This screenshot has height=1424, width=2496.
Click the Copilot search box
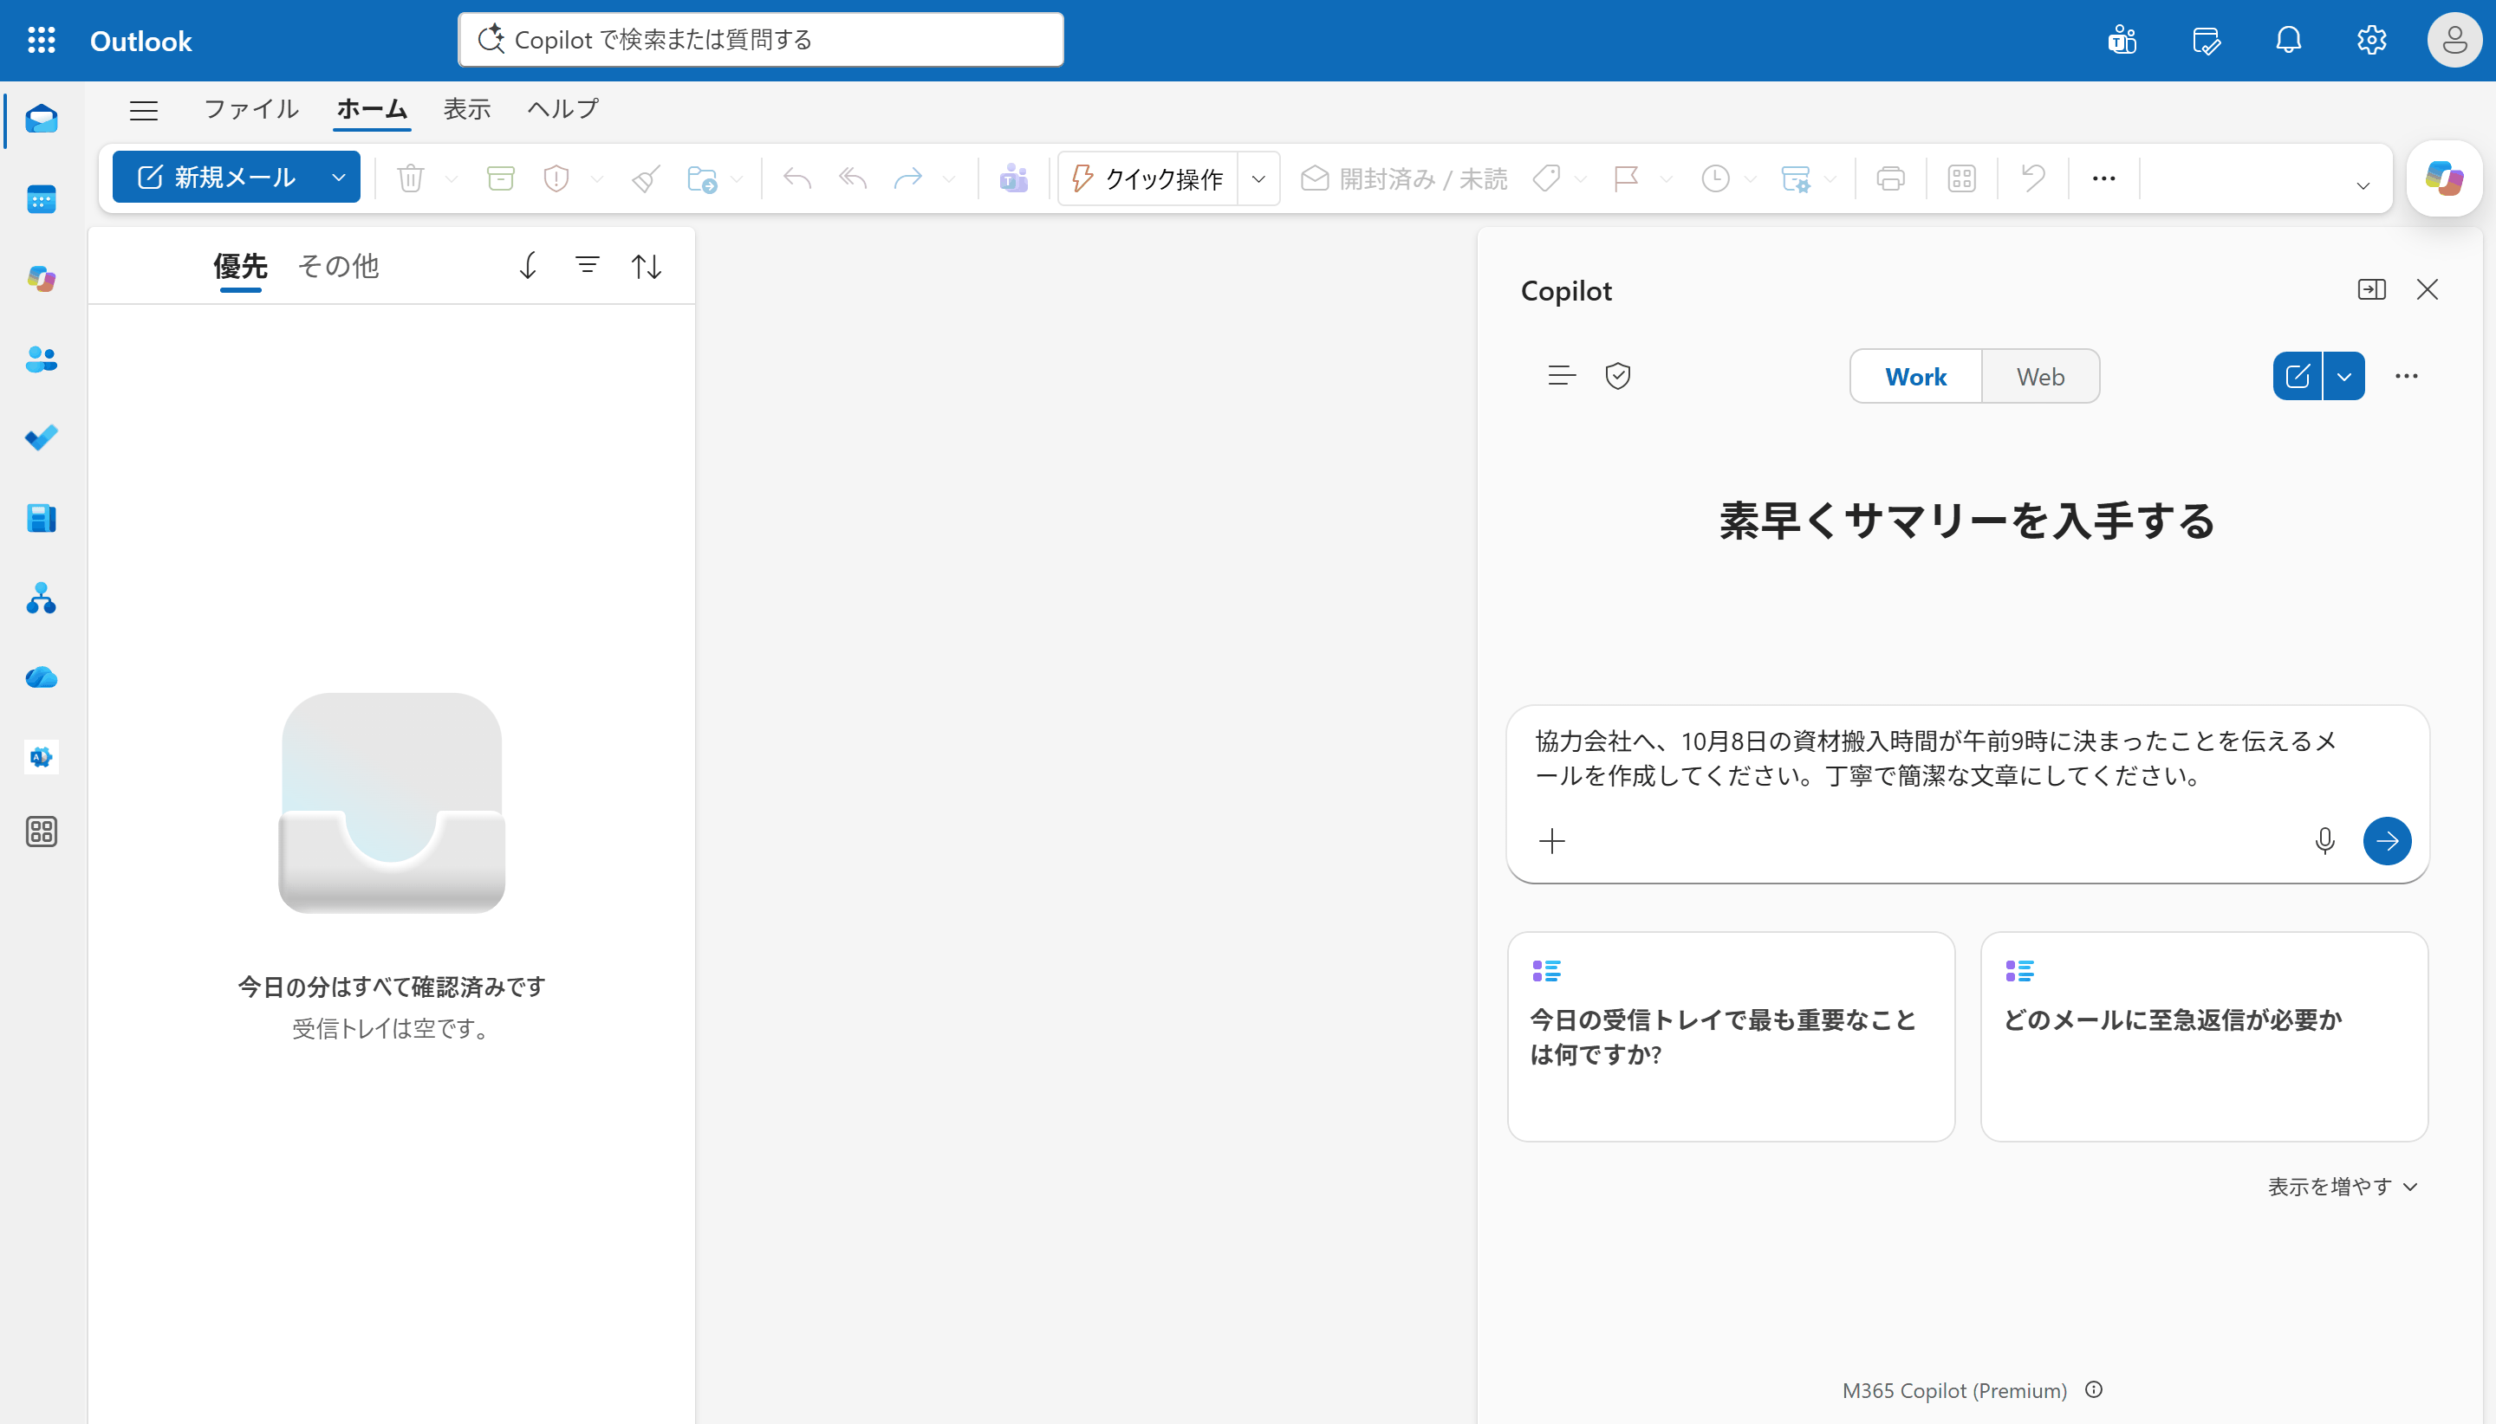click(x=760, y=40)
